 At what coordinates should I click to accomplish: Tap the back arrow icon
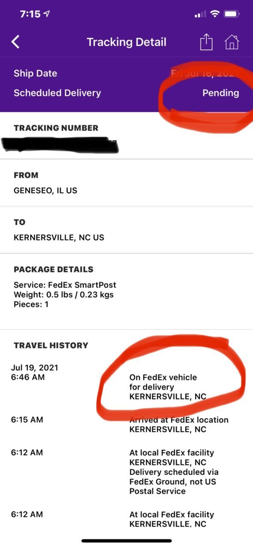pyautogui.click(x=16, y=42)
